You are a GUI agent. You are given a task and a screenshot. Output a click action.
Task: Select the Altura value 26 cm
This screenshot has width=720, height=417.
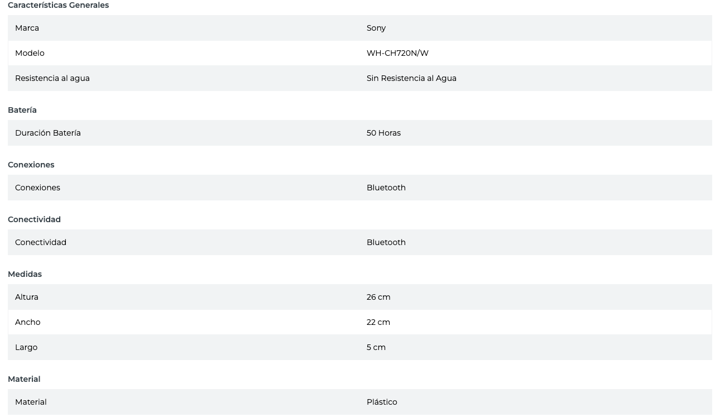tap(378, 297)
